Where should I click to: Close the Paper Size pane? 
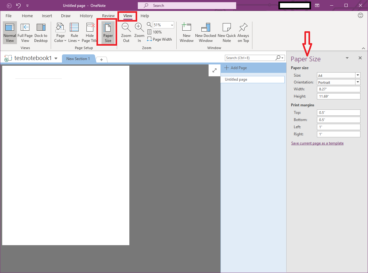coord(360,58)
